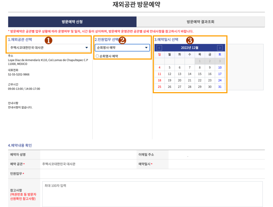Click the 09:00-13:00 / 14:00-17:00 working hours
The image size is (273, 207).
24,89
